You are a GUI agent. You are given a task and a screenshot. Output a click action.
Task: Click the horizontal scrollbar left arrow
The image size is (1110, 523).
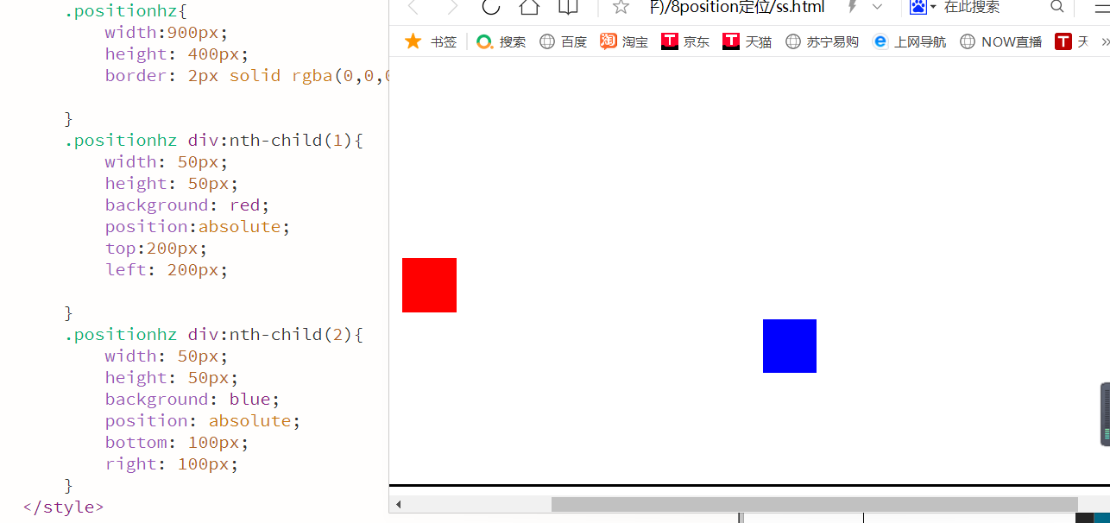(398, 504)
